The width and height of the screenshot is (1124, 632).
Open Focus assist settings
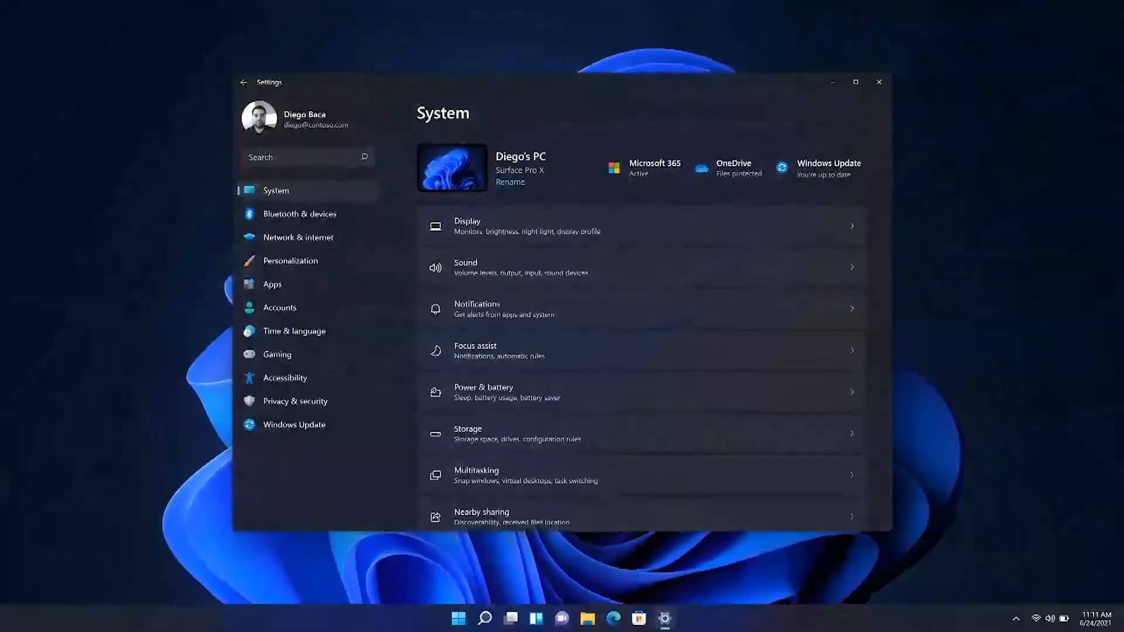(x=641, y=351)
